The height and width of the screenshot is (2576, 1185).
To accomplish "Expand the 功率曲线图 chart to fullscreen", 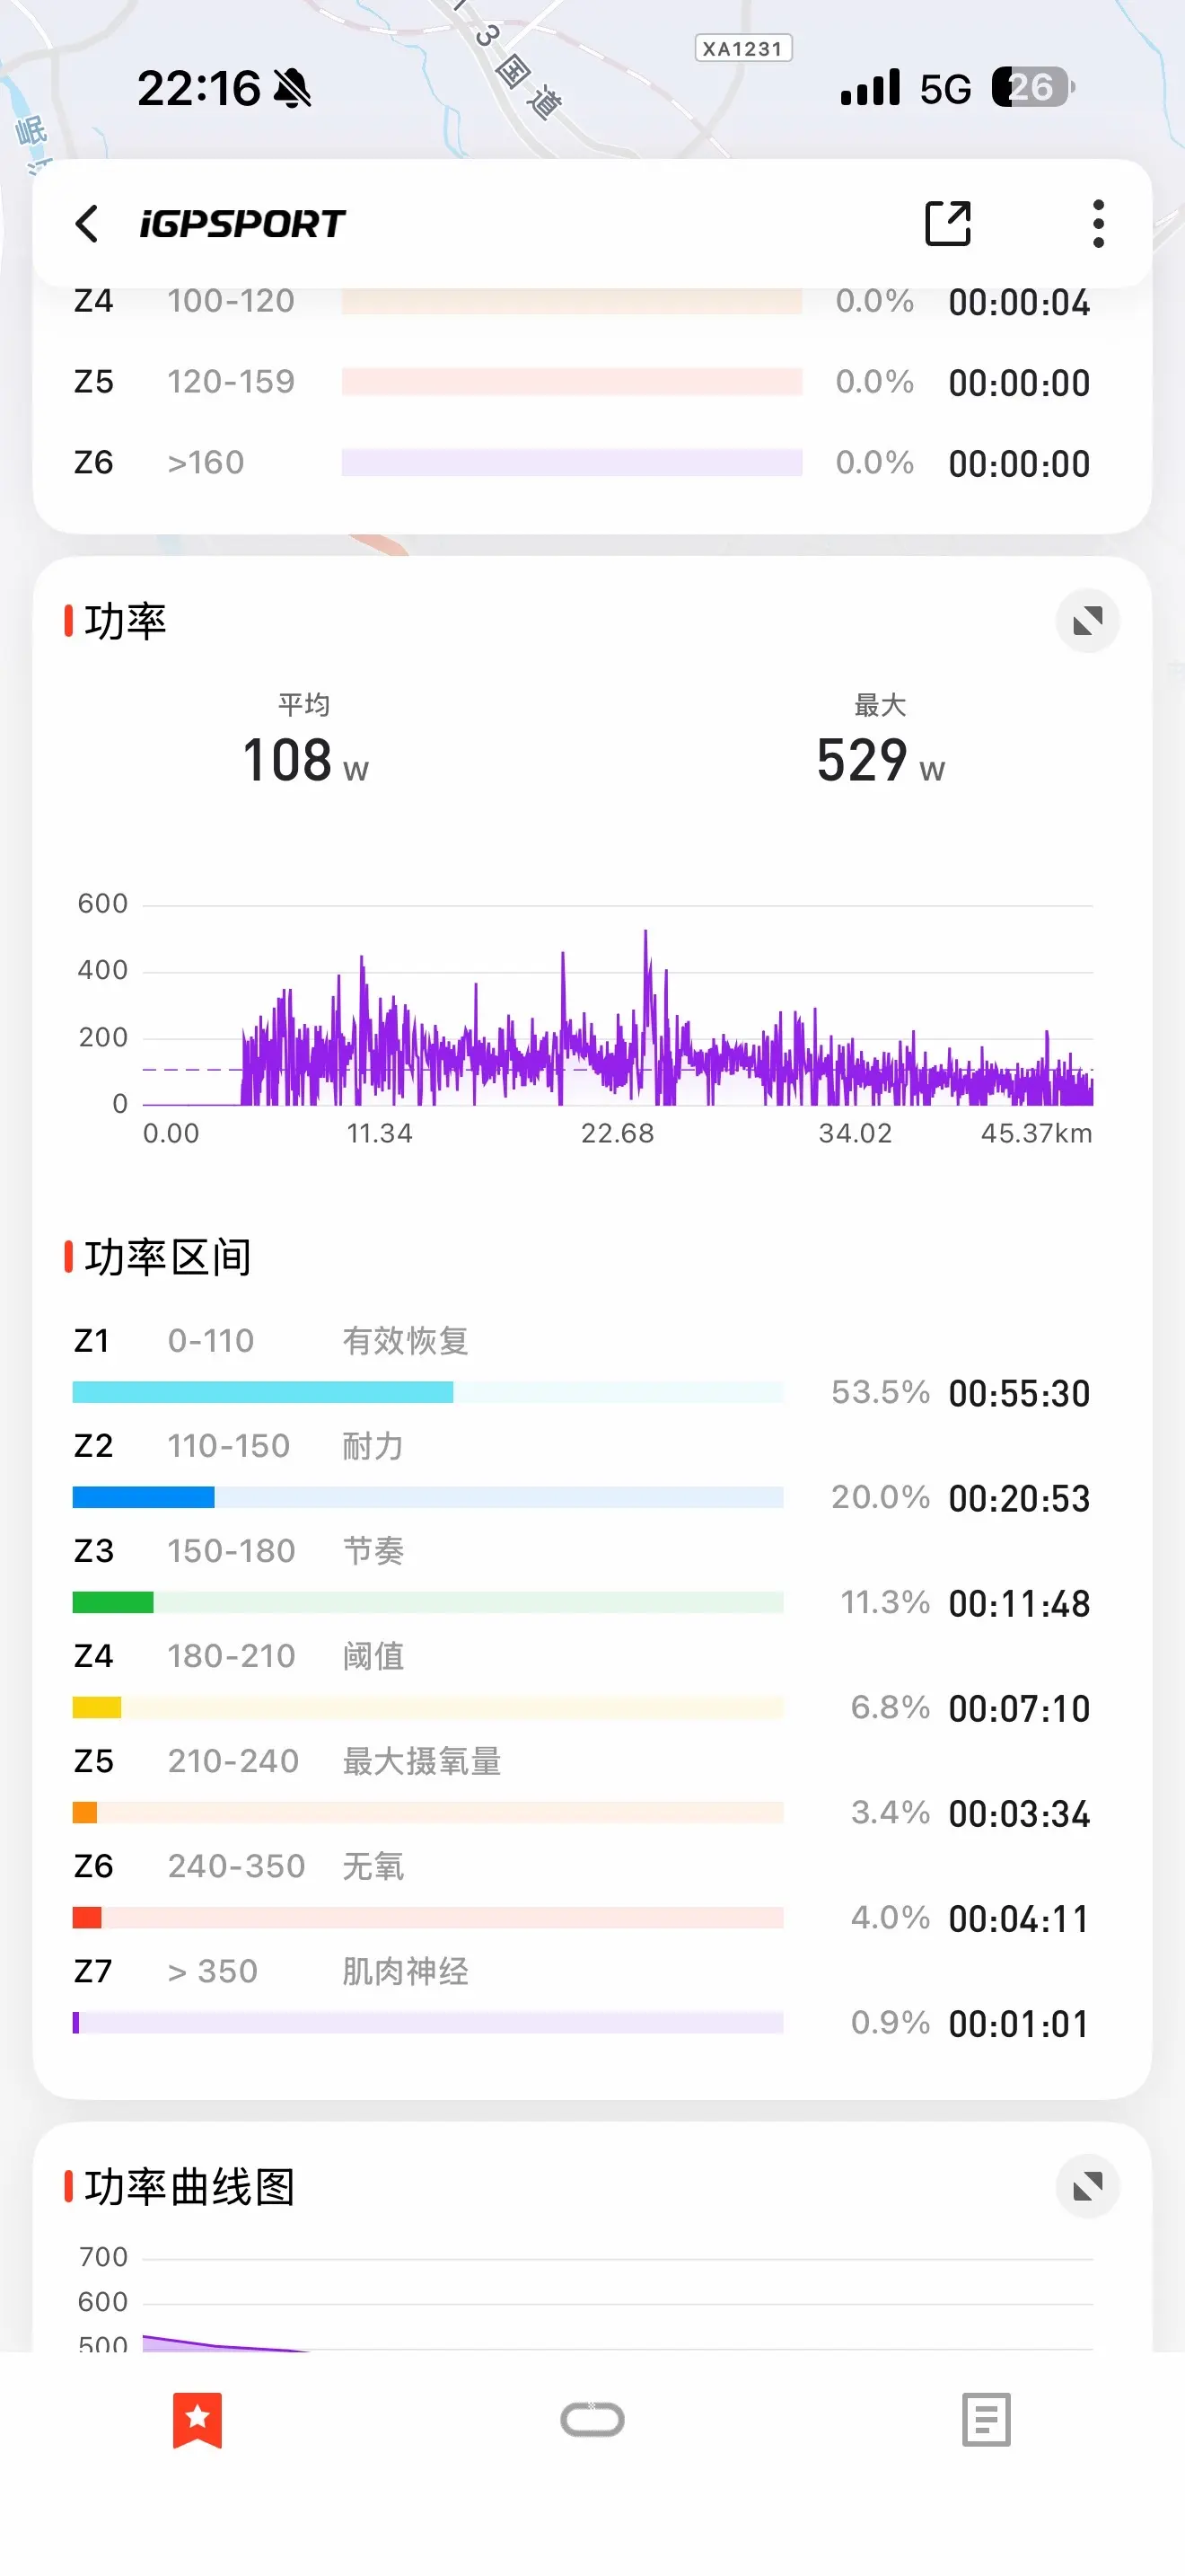I will (1087, 2186).
